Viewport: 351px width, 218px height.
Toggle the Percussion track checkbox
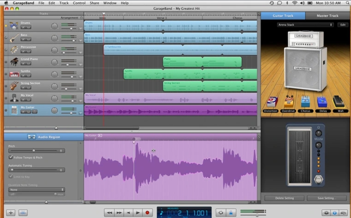[x=6, y=50]
